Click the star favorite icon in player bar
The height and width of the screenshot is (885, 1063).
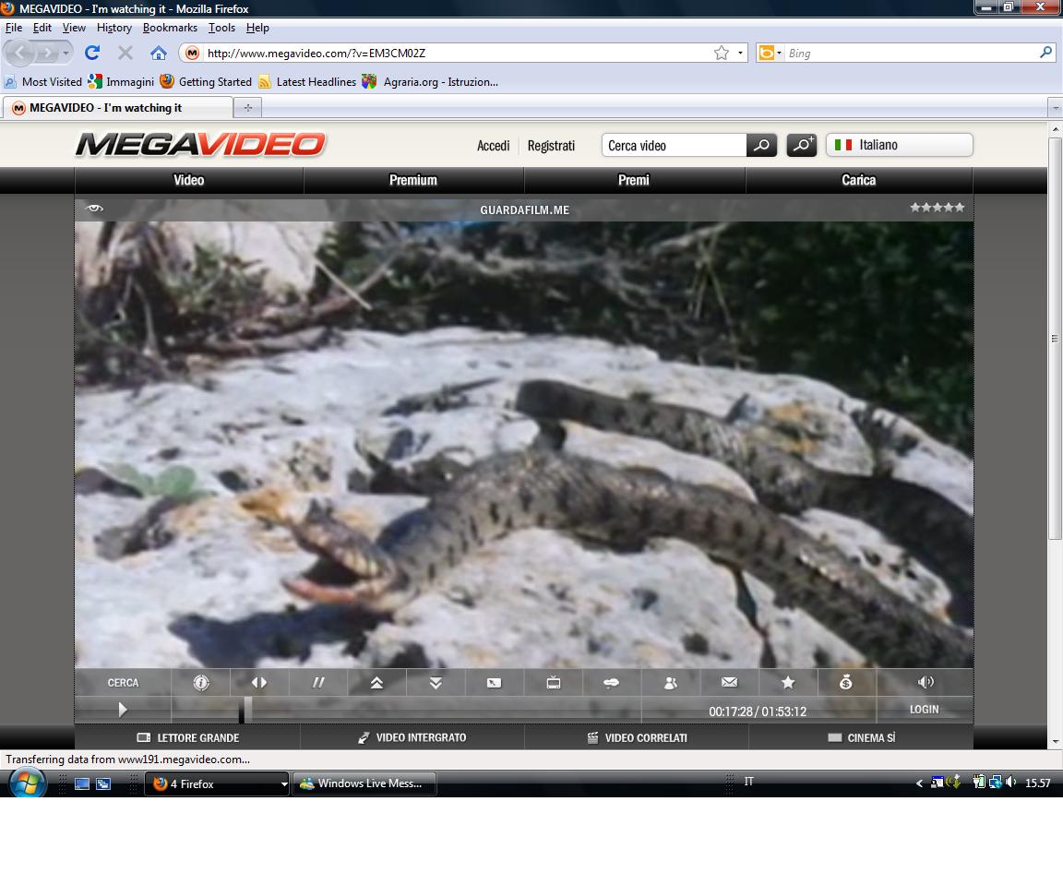[x=788, y=683]
